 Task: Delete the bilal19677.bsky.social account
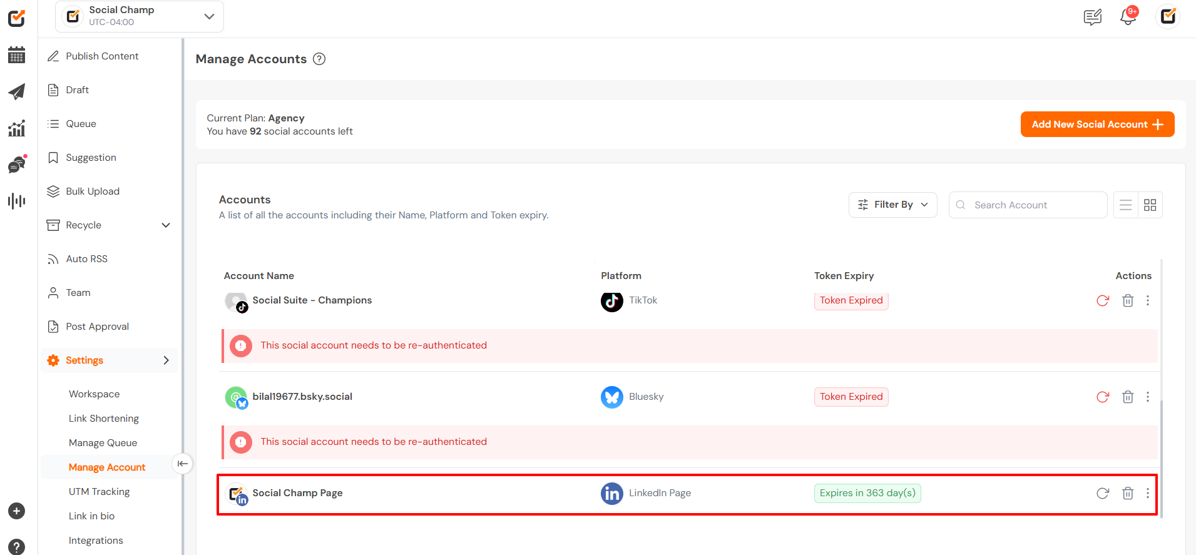coord(1128,397)
